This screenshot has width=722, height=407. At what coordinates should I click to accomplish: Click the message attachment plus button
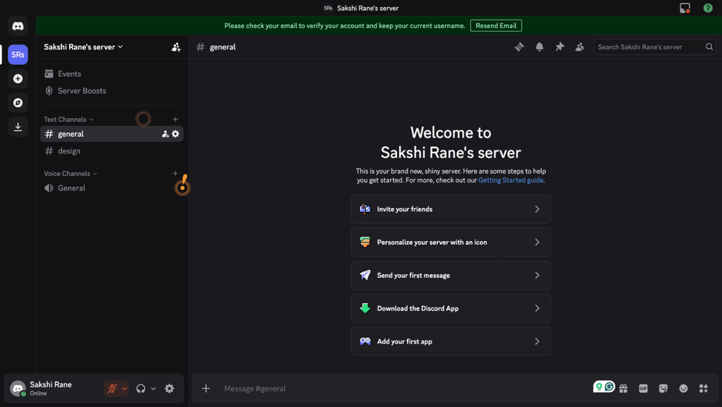[206, 388]
